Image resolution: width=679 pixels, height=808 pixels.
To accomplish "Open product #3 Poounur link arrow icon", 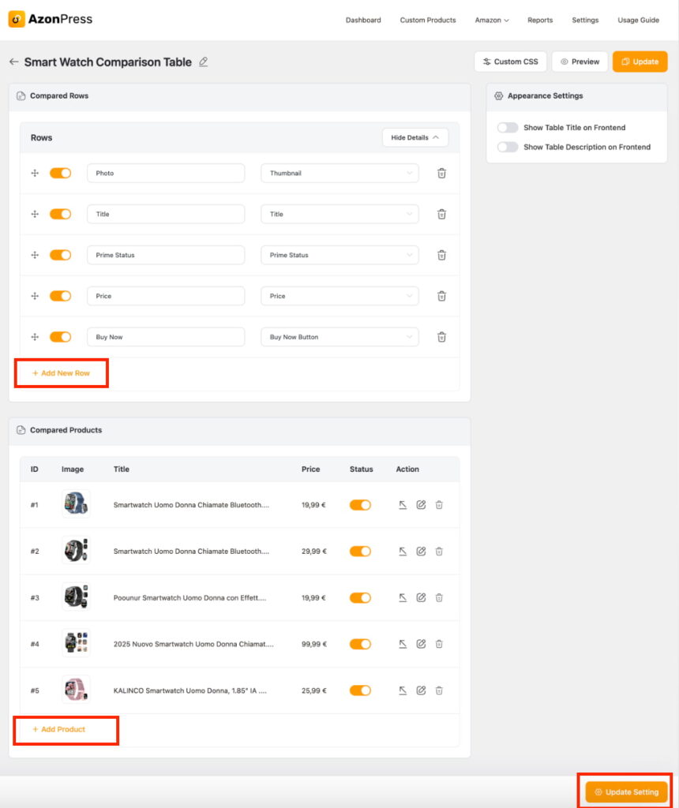I will [403, 598].
